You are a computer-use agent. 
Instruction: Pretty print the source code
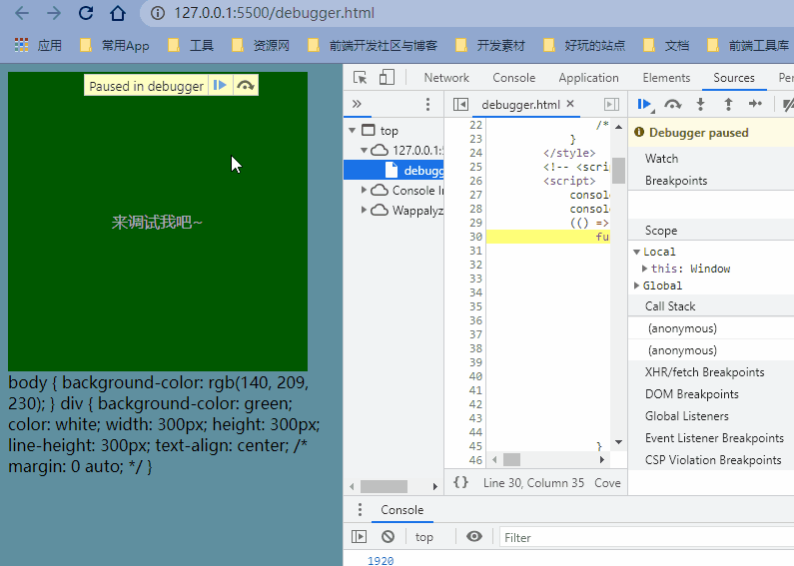460,482
